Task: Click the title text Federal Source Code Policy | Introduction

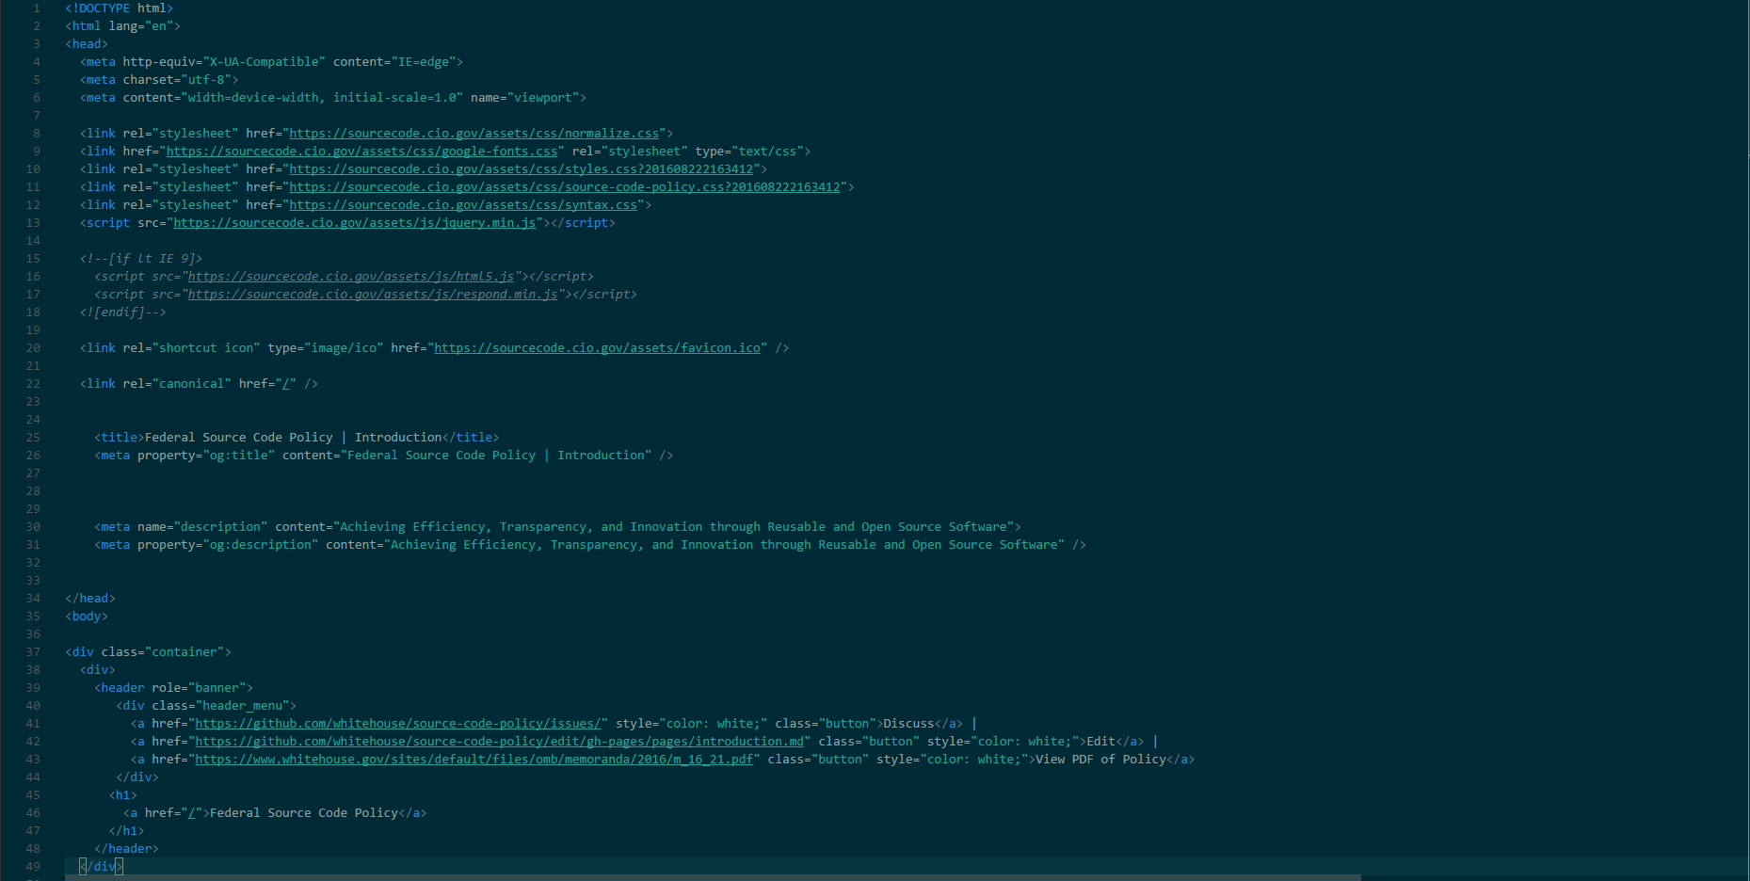Action: 294,438
